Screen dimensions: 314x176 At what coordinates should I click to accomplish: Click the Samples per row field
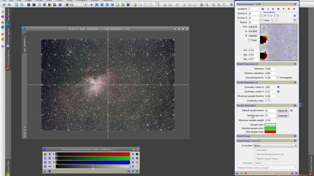[270, 115]
